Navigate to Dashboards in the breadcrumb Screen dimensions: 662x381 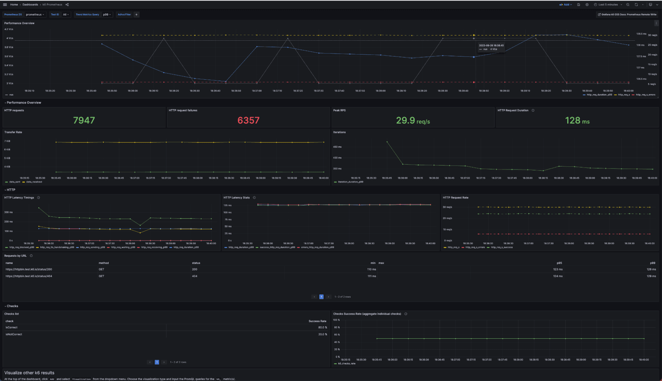[x=29, y=4]
